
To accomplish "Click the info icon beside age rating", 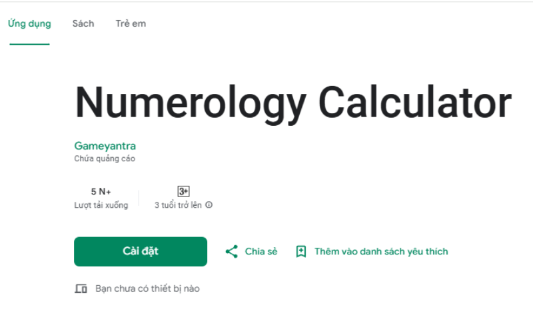I will tap(209, 205).
